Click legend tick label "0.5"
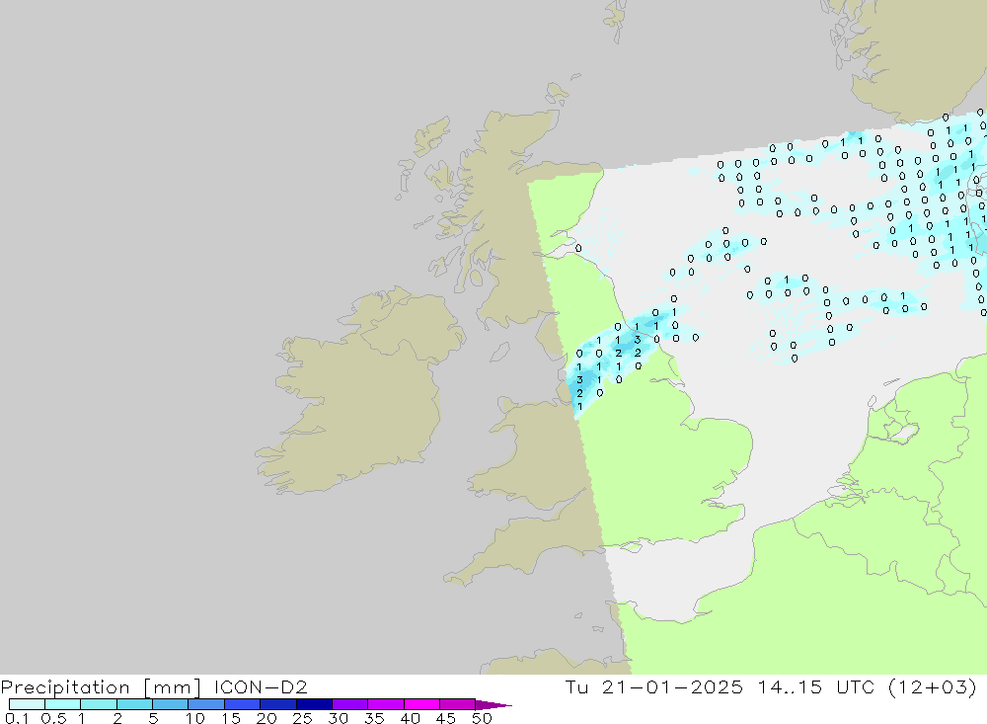 pos(53,718)
